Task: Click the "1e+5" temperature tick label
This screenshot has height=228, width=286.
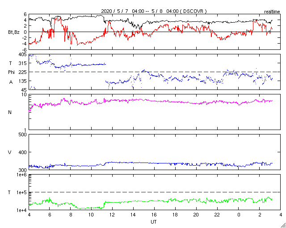Action: click(21, 192)
